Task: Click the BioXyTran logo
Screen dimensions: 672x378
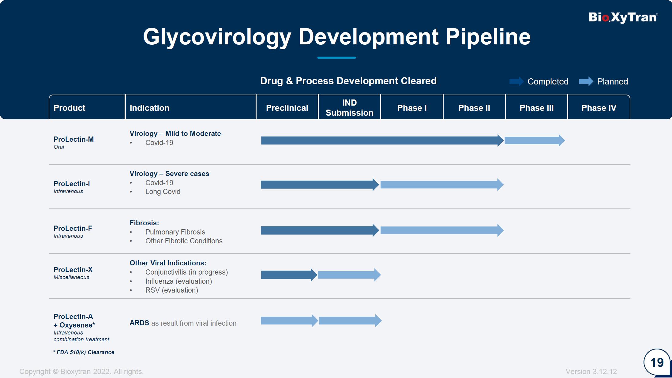Action: click(x=623, y=17)
